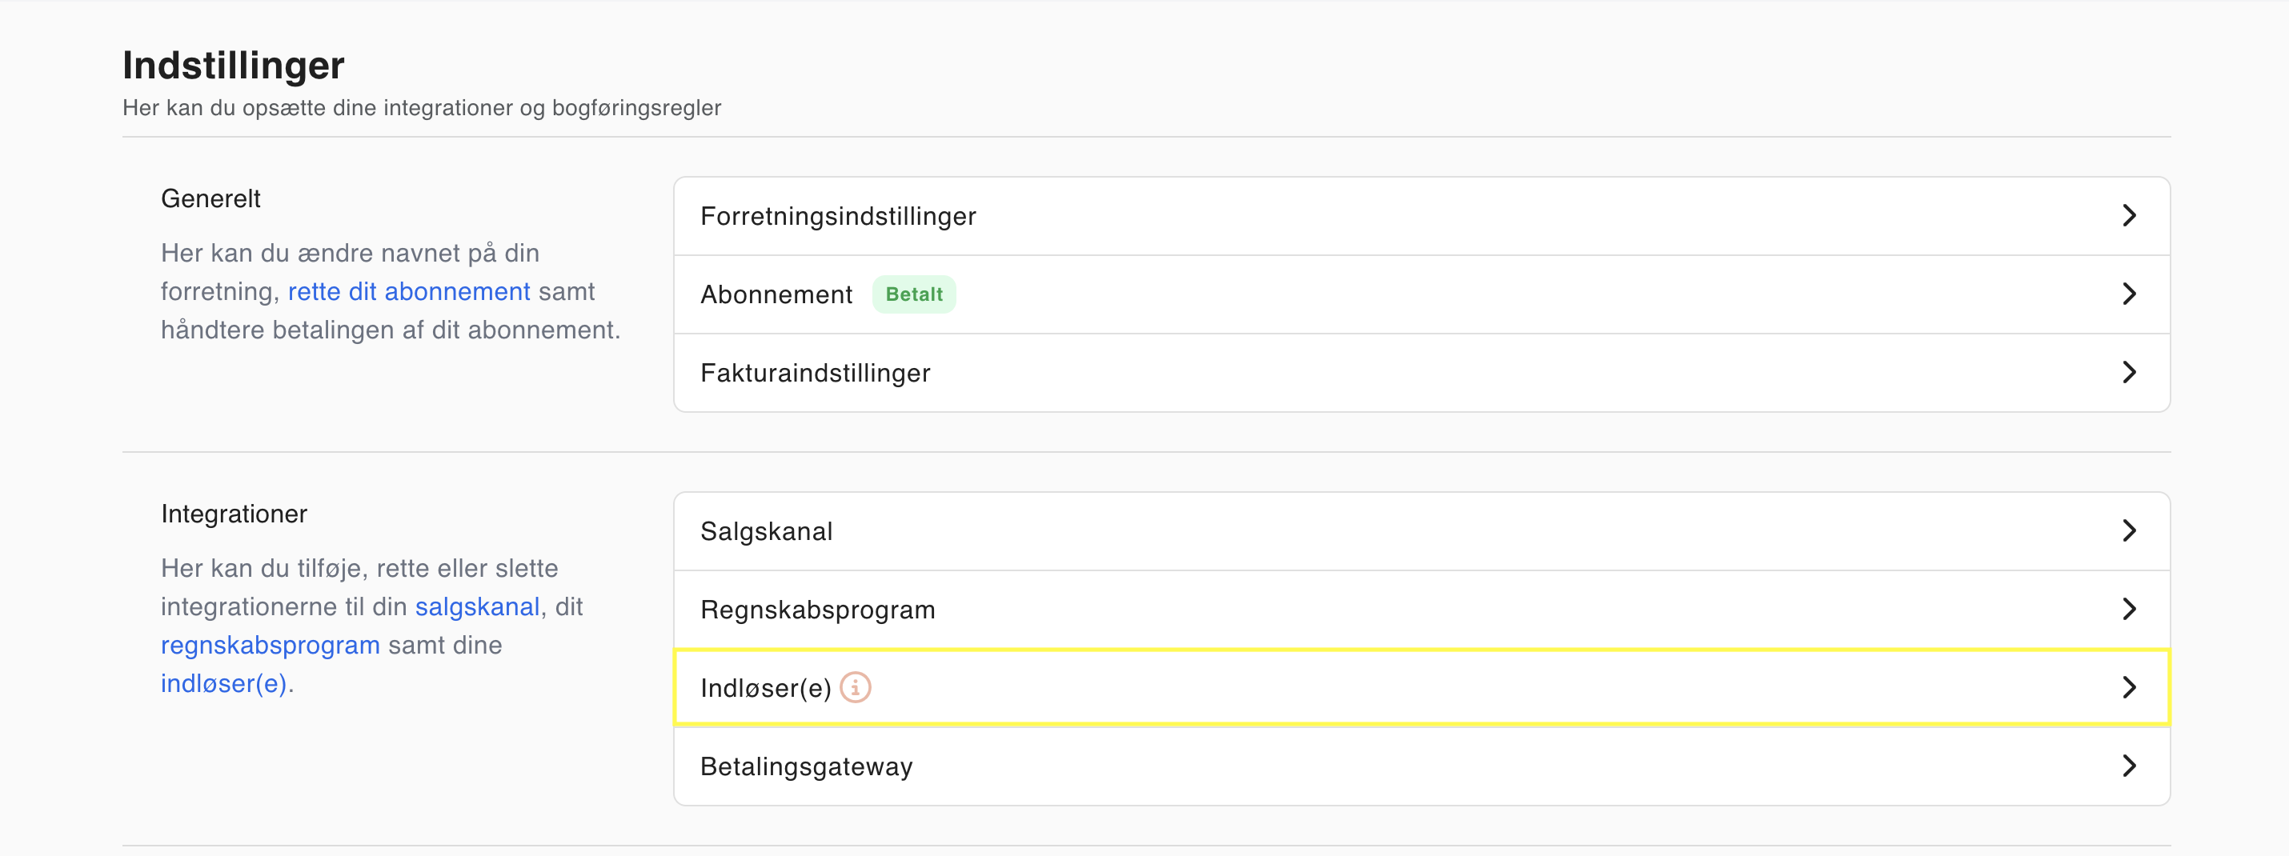Open the Regnskabsprogram integration entry
Screen dimensions: 2289x856
[817, 610]
